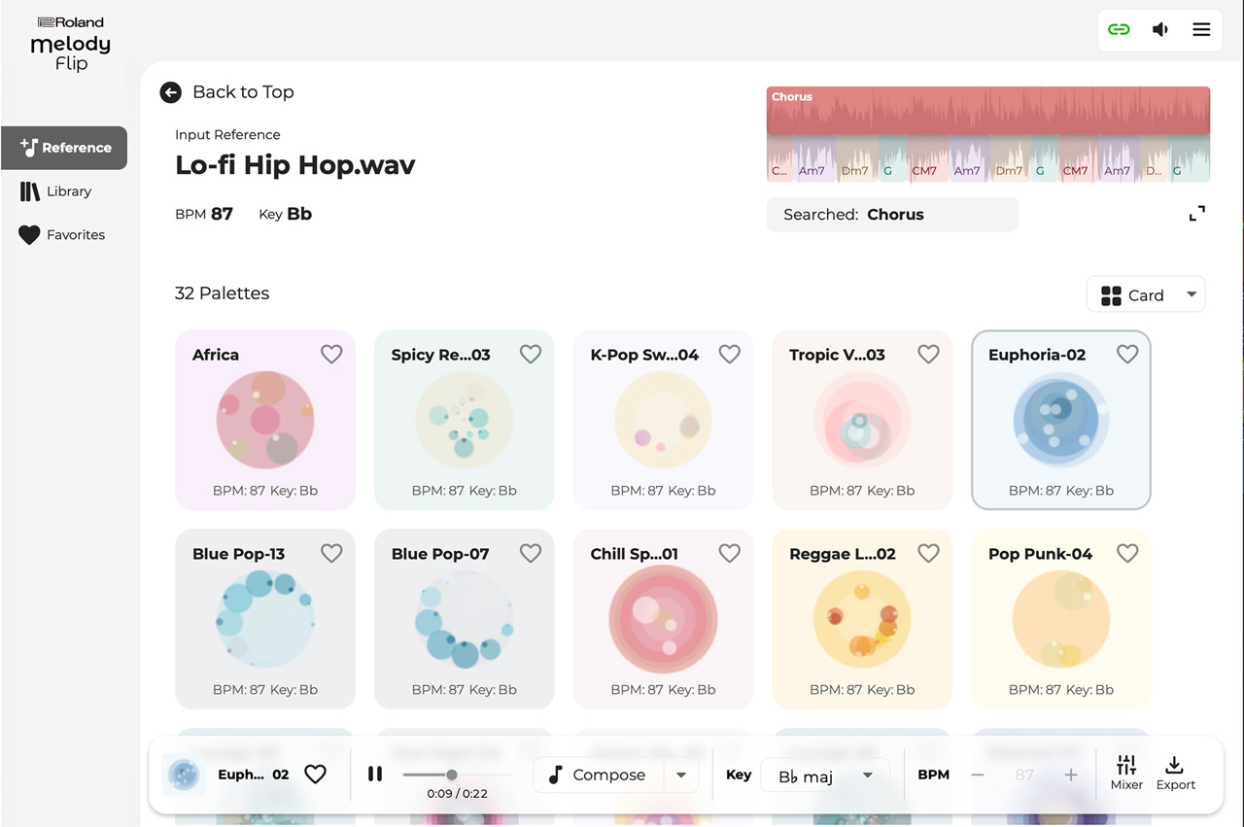1244x827 pixels.
Task: Click the 0:09 / 0:22 time readout
Action: 457,794
